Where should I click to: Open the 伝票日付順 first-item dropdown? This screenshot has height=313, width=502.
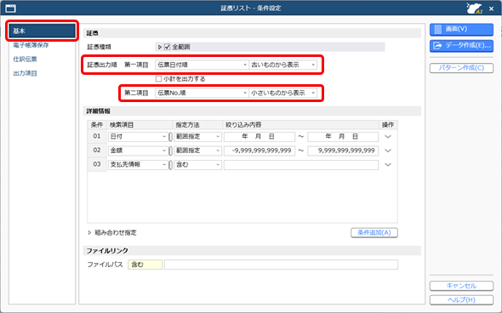click(202, 65)
